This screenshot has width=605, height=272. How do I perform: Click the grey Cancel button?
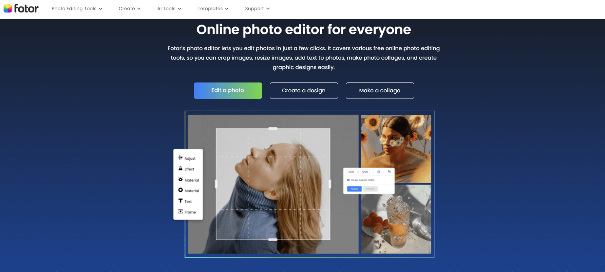(x=370, y=189)
